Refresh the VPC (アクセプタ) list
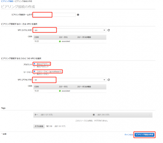The width and height of the screenshot is (163, 143). tap(109, 80)
